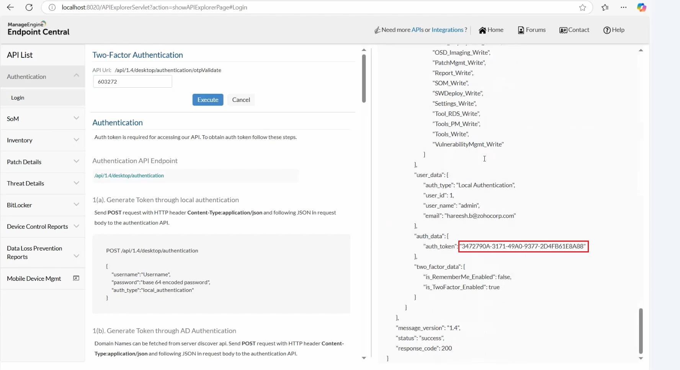680x370 pixels.
Task: Bookmark this page with the star icon
Action: point(582,7)
